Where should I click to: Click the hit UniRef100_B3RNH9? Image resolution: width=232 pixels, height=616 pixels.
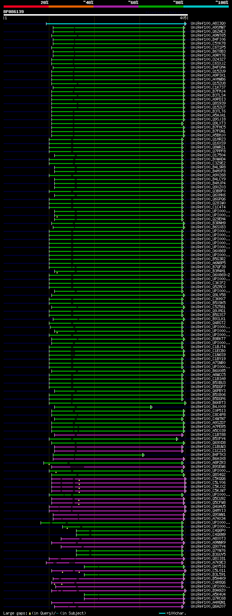tap(208, 223)
